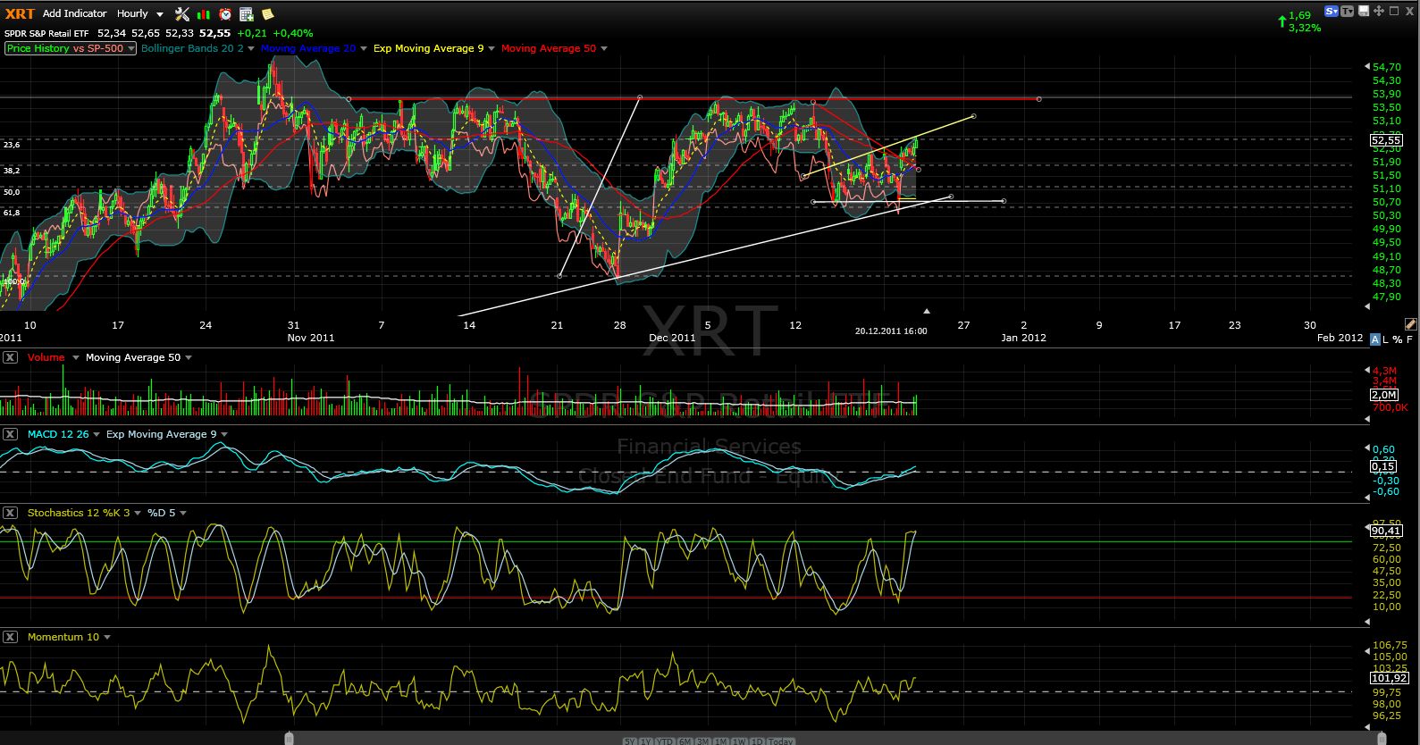
Task: Select the 1W time range
Action: click(740, 741)
